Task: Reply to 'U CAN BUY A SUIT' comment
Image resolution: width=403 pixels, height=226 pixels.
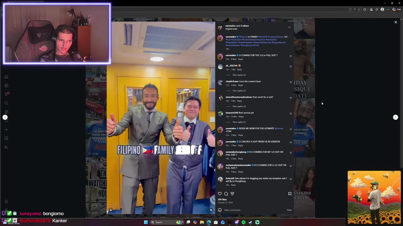Action: 241,145
